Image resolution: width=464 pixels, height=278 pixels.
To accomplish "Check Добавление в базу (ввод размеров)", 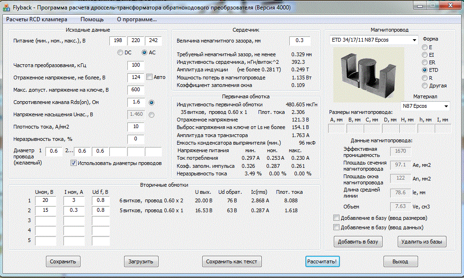I will 336,218.
